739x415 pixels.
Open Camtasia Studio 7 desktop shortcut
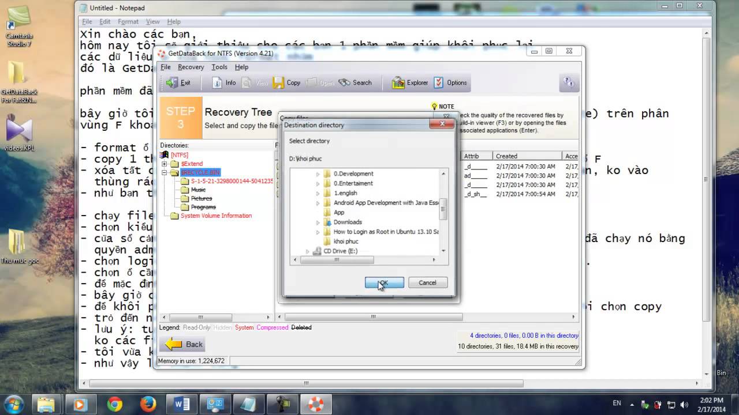click(x=19, y=26)
